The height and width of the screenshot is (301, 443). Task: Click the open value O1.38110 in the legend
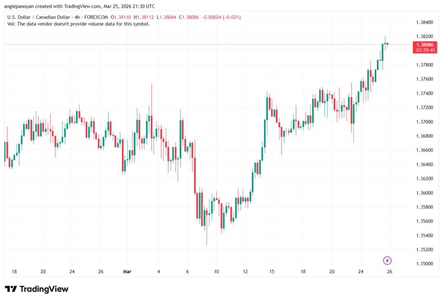pyautogui.click(x=120, y=18)
